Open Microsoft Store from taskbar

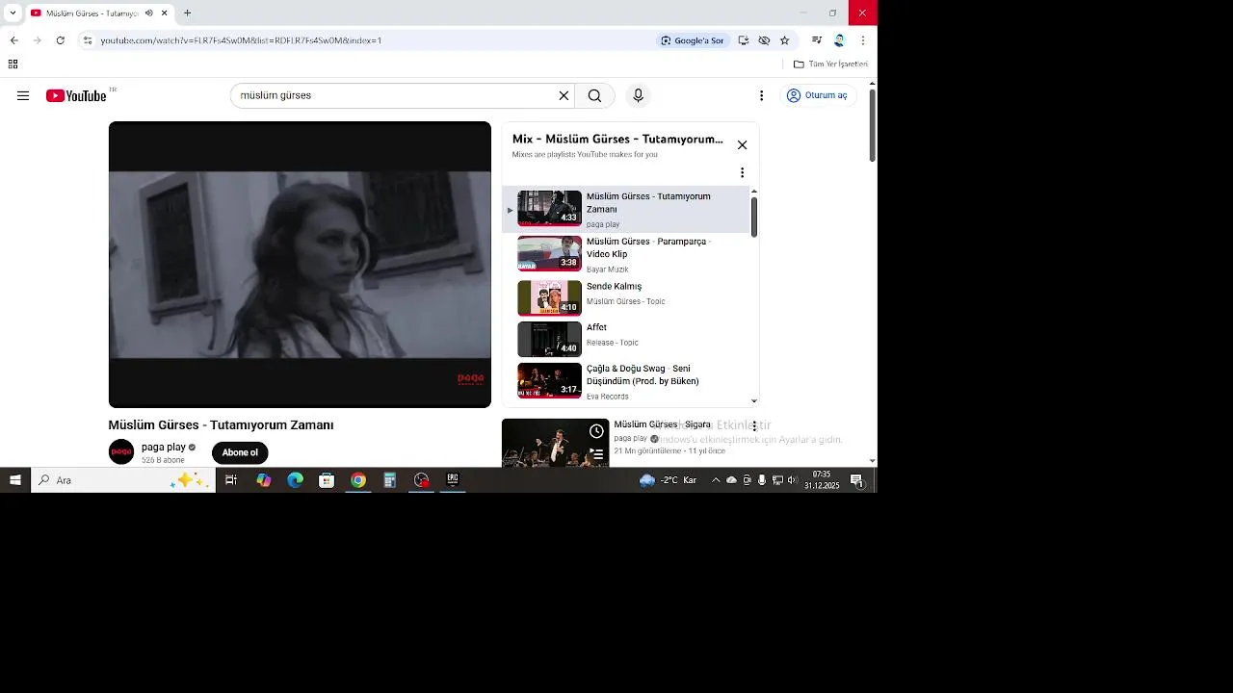click(327, 480)
